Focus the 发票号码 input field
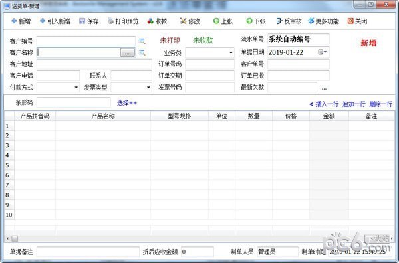The height and width of the screenshot is (263, 399). [x=209, y=87]
